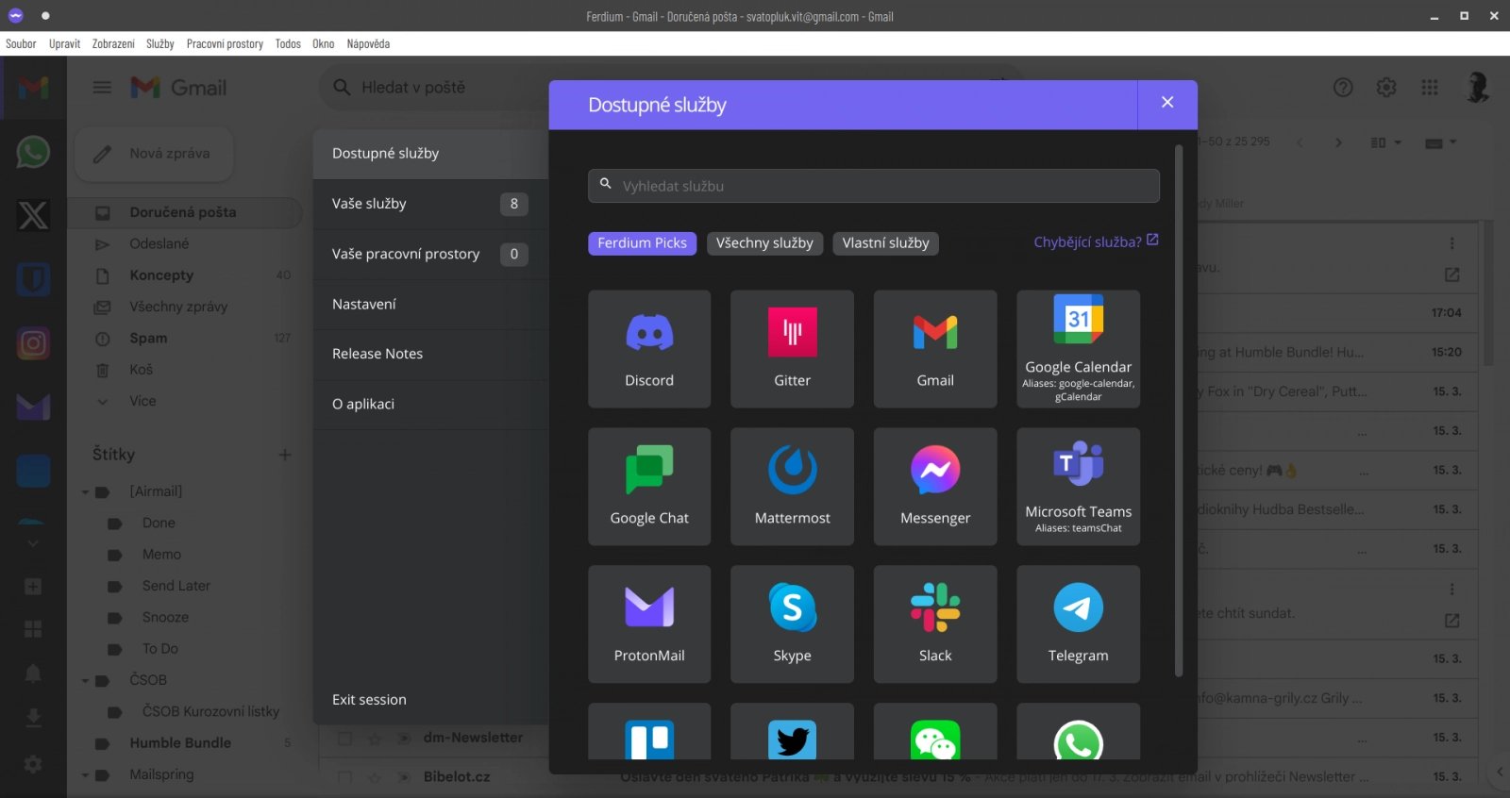Open Release Notes section
Screen dimensions: 1510x798
(430, 354)
